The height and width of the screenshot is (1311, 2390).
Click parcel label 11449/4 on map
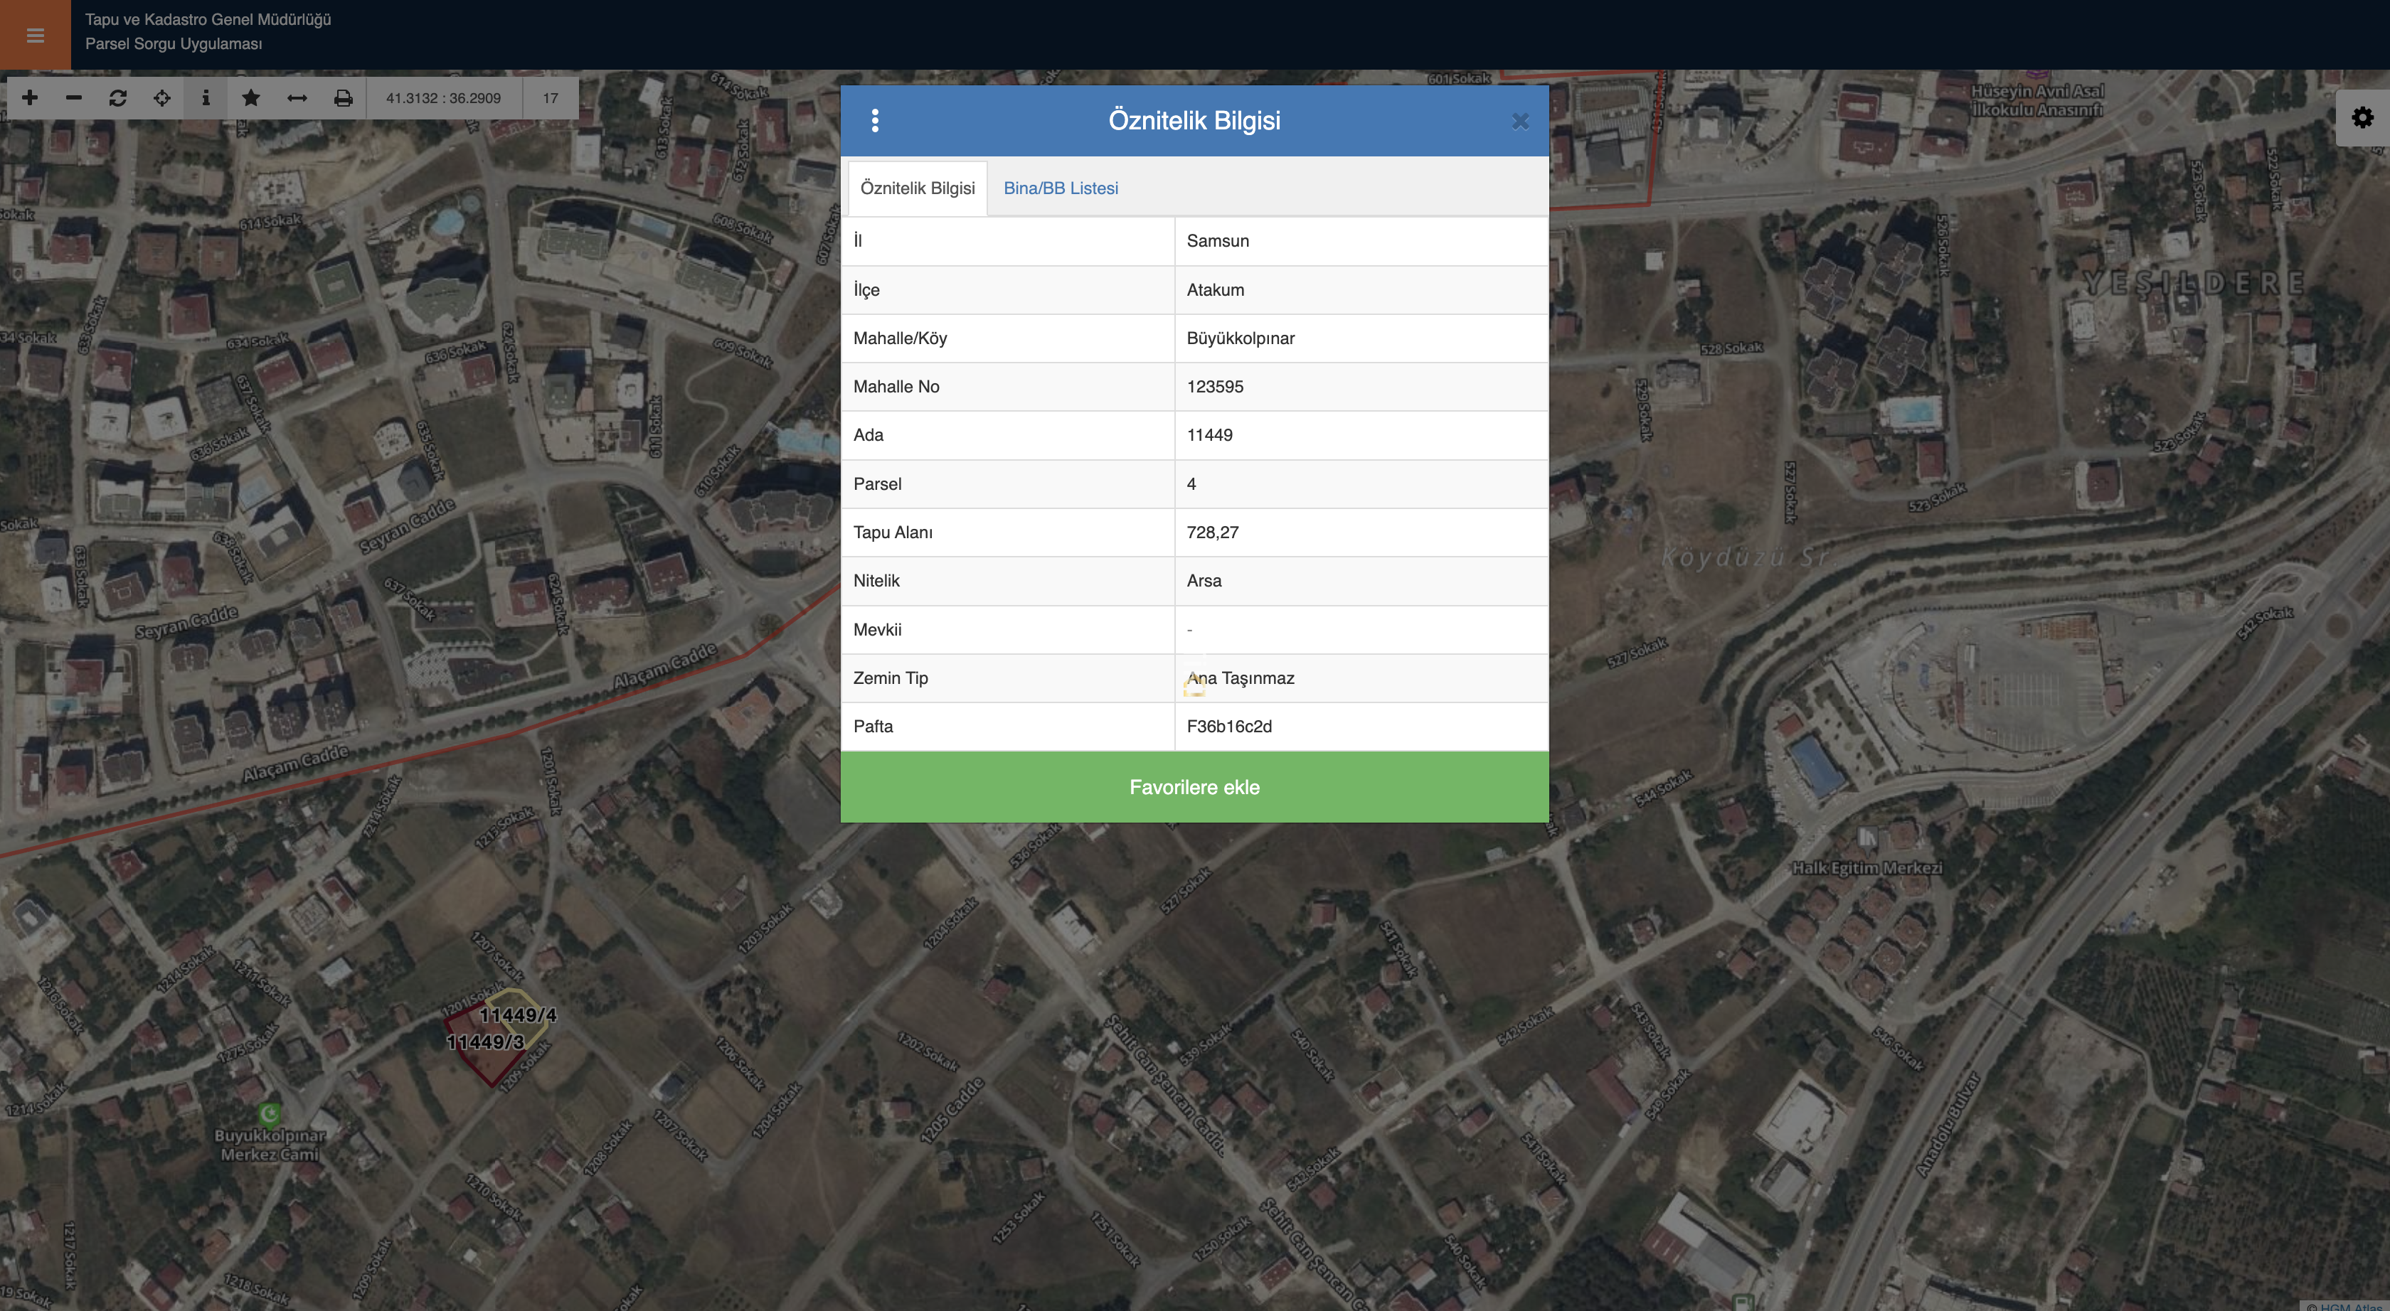tap(518, 1015)
